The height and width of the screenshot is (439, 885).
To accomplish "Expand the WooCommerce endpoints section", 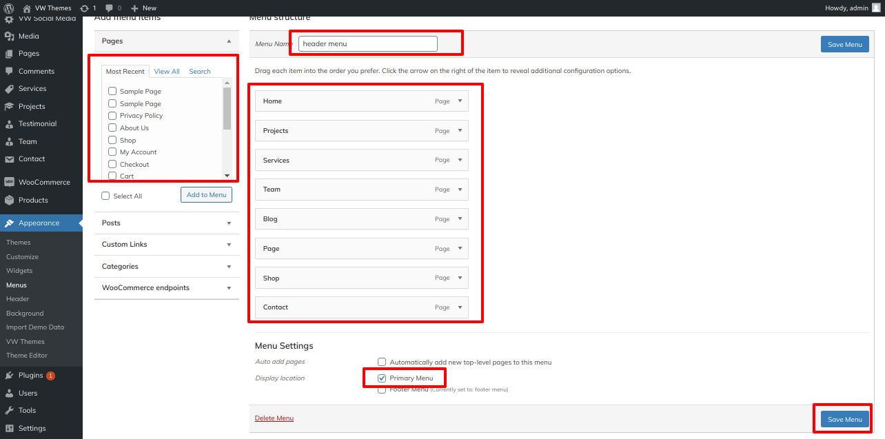I will pos(228,288).
